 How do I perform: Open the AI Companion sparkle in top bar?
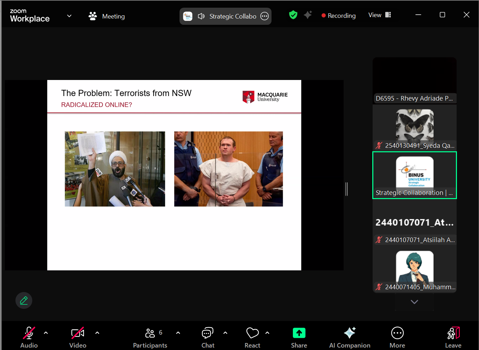(x=308, y=15)
